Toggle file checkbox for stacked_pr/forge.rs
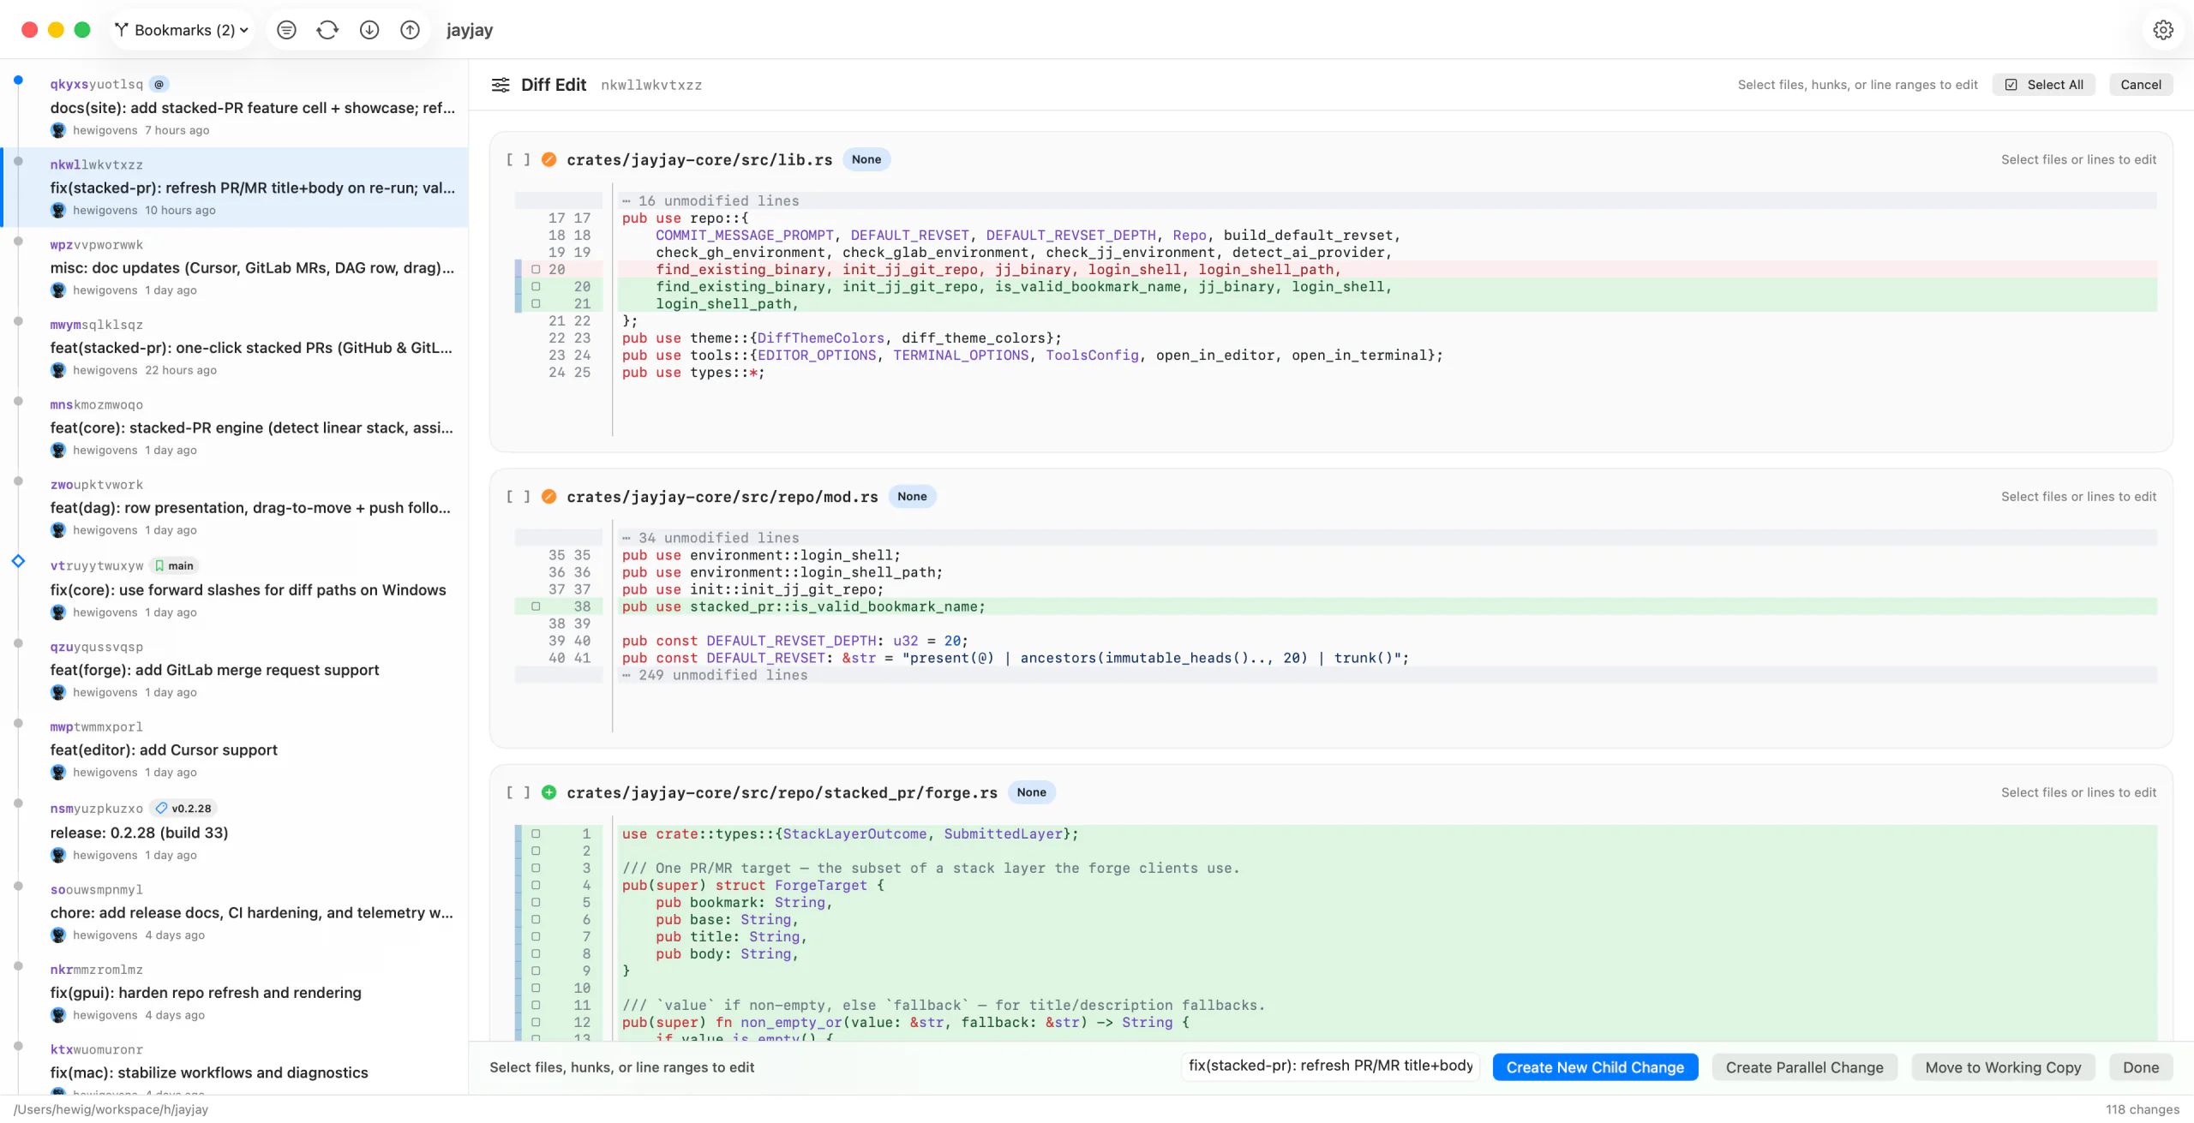This screenshot has width=2194, height=1123. point(519,792)
